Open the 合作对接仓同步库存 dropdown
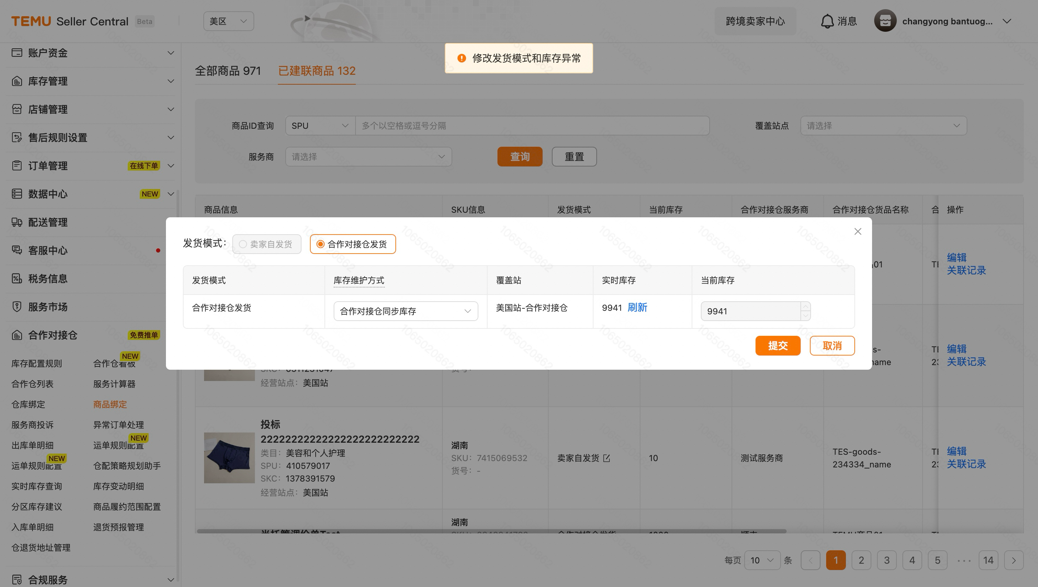 (x=405, y=311)
